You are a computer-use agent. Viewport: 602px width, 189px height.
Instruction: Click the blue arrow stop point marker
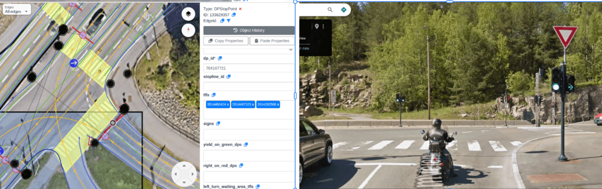click(x=74, y=63)
